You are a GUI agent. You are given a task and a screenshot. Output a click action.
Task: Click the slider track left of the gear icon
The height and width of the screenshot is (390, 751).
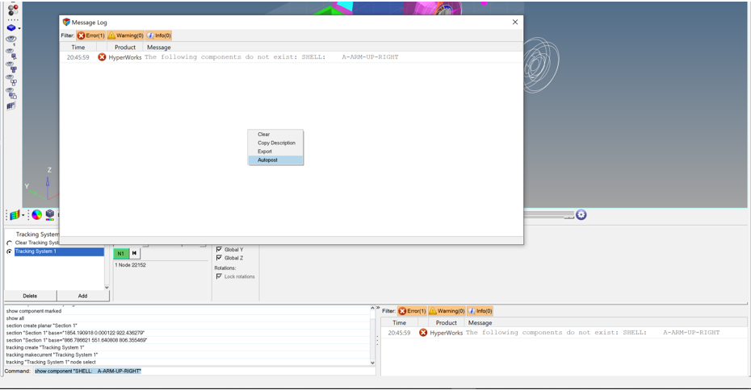549,215
